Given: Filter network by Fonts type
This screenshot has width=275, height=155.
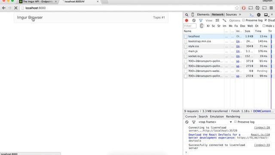Looking at the screenshot, I should 236,26.
